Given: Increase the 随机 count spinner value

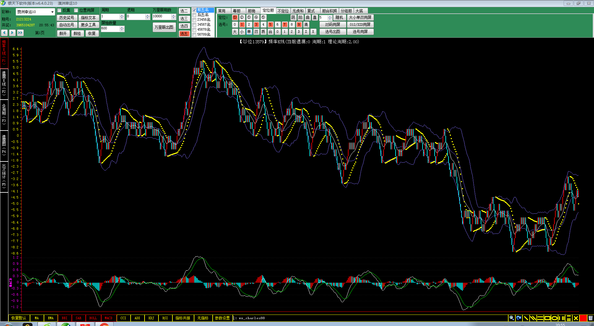Looking at the screenshot, I should coord(330,16).
